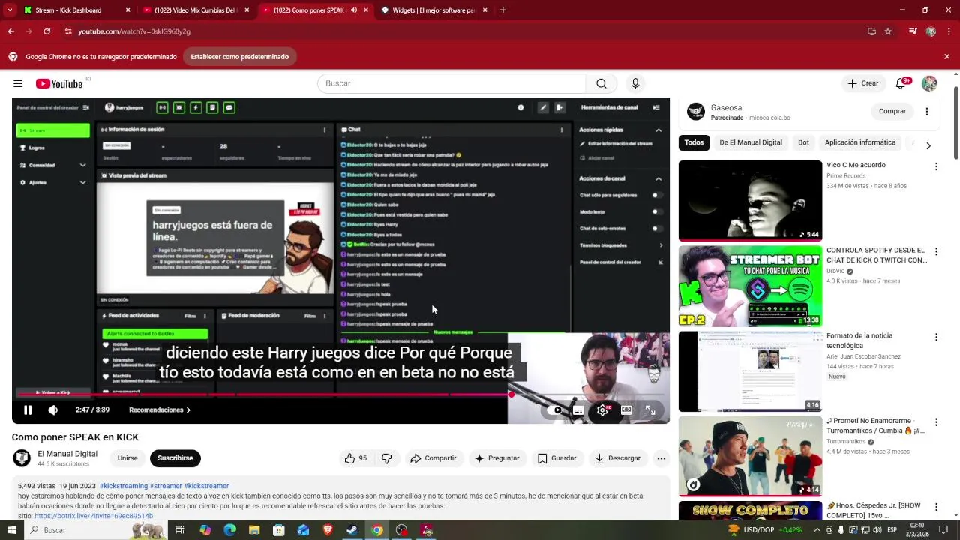This screenshot has height=540, width=960.
Task: Open options for Hnos. Céspedes video
Action: pos(936,507)
